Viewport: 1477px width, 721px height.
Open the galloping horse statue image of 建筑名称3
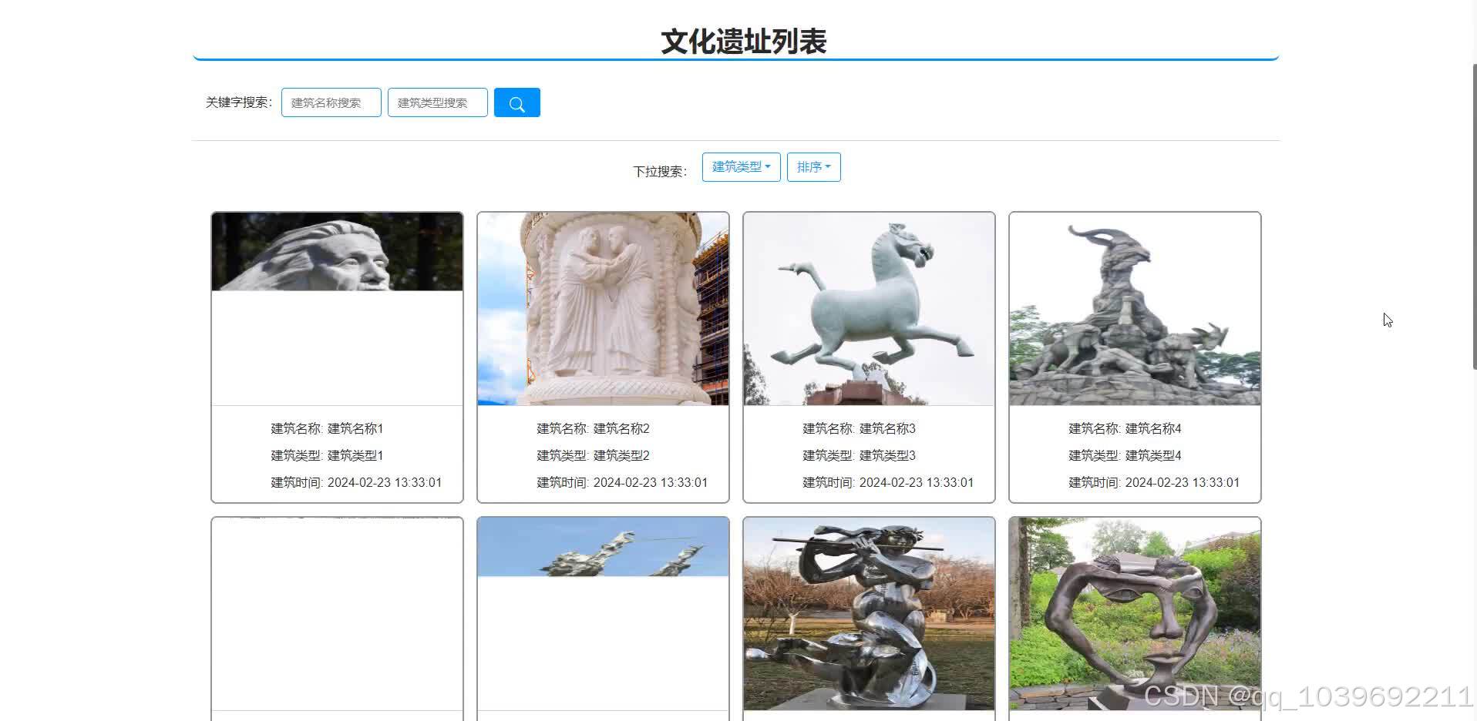pos(869,309)
